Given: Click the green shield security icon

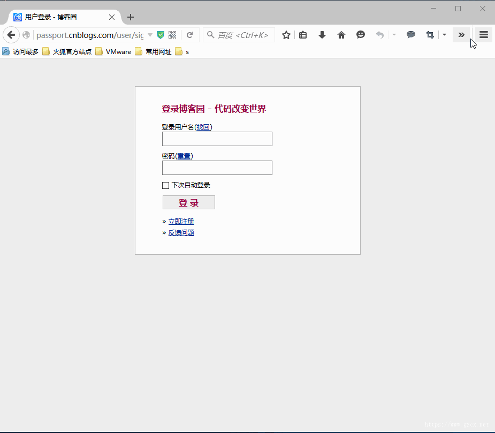Looking at the screenshot, I should coord(161,35).
